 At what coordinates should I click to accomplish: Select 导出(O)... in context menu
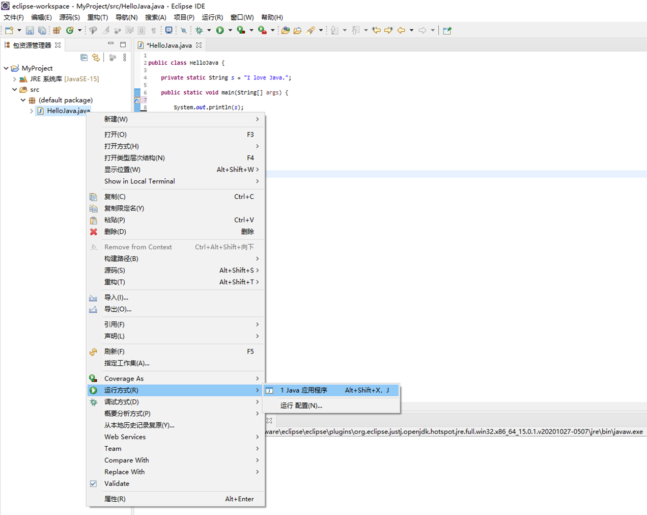click(x=176, y=309)
